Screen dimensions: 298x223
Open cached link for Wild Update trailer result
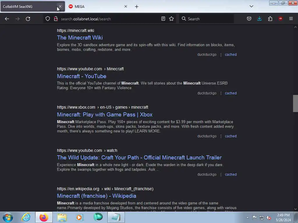point(231,175)
